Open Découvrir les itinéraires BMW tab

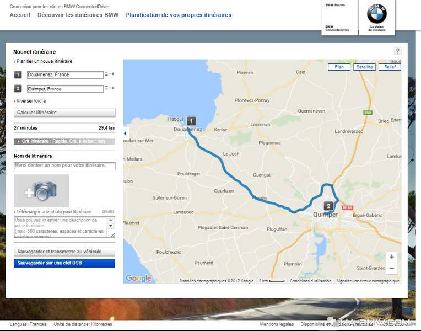point(78,15)
